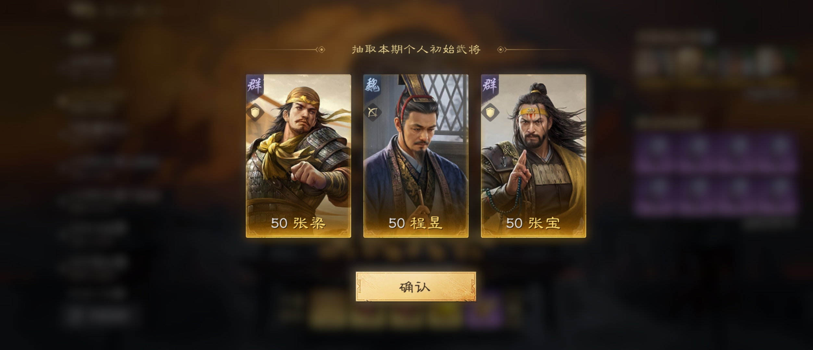Click the shield troop icon on 张梁's card
This screenshot has height=350, width=813.
[255, 112]
